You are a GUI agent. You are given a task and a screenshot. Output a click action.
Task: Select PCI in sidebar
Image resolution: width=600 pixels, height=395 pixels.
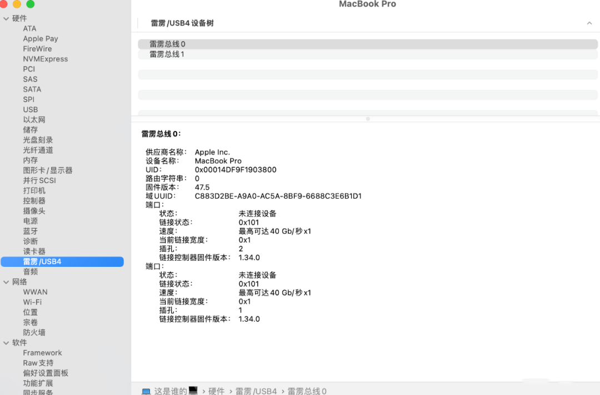point(29,69)
